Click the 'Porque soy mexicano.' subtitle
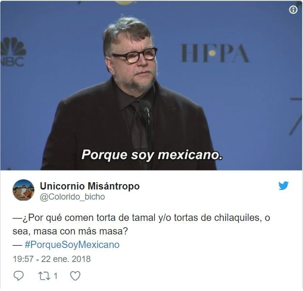The width and height of the screenshot is (303, 291). 151,155
